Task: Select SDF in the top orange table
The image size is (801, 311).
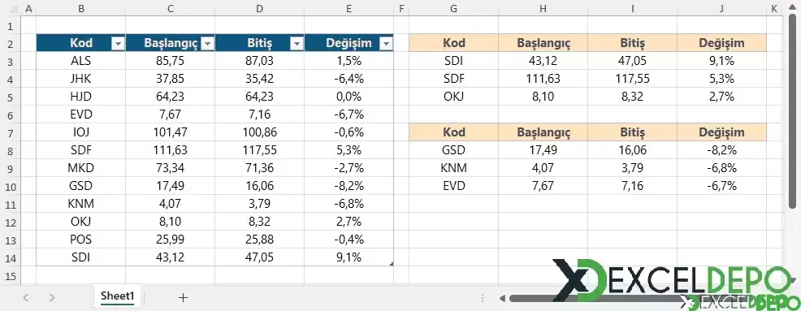Action: point(453,79)
